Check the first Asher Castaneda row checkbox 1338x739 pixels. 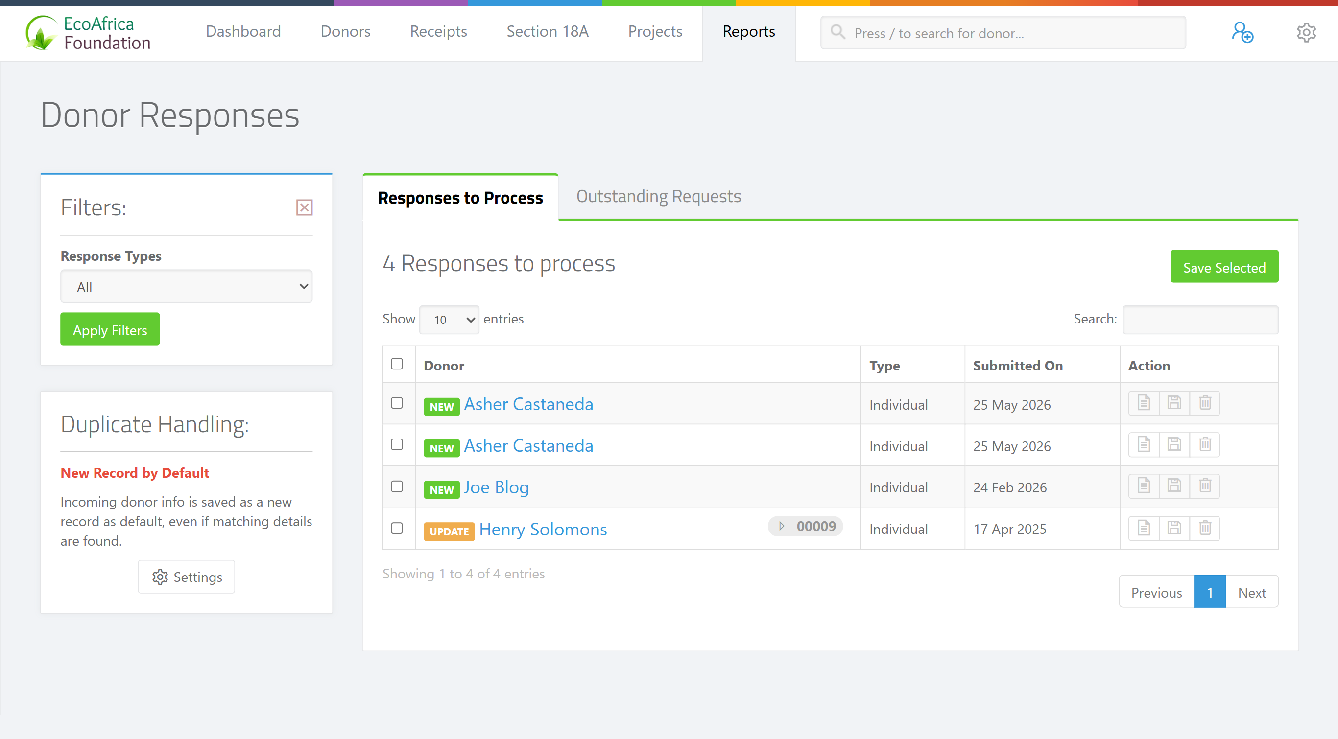point(397,403)
